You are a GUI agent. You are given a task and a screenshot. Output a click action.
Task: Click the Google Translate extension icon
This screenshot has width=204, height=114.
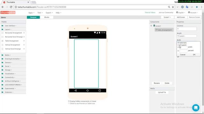click(187, 7)
